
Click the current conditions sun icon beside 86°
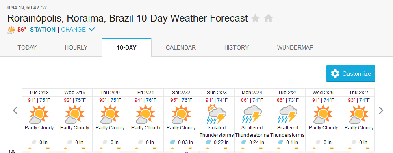pyautogui.click(x=11, y=30)
